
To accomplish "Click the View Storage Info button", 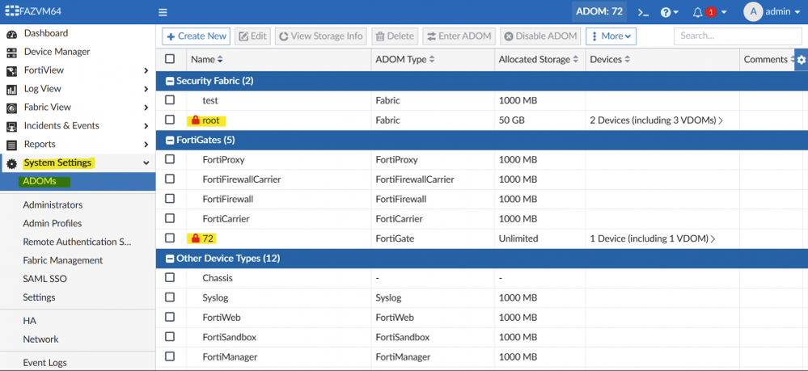I will click(x=322, y=36).
